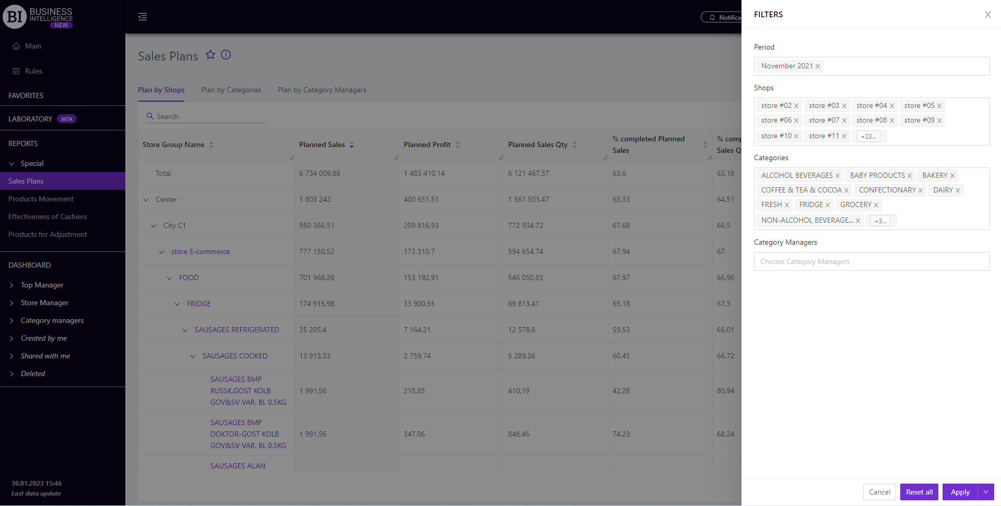Toggle the sidebar collapse hamburger icon
The width and height of the screenshot is (1001, 506).
point(143,17)
